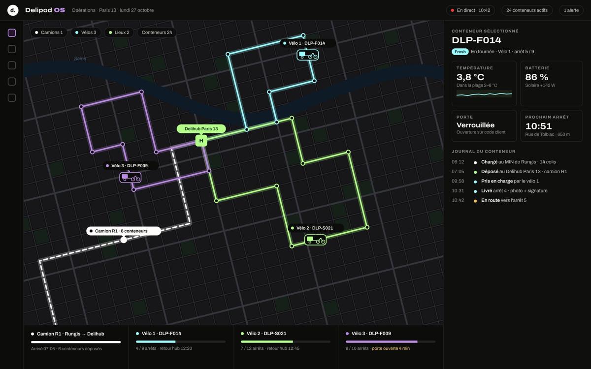Image resolution: width=591 pixels, height=369 pixels.
Task: Click the "10:51" next stop time
Action: coord(539,126)
